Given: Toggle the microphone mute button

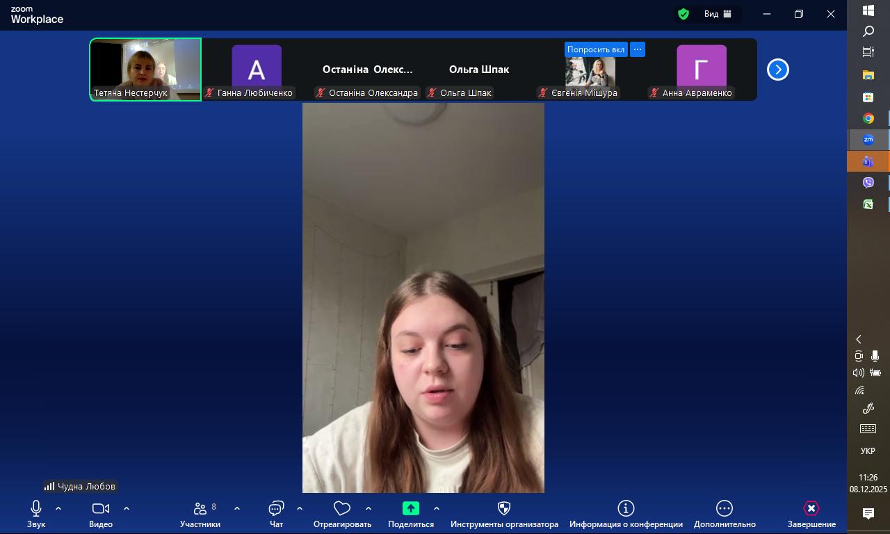Looking at the screenshot, I should (x=36, y=509).
